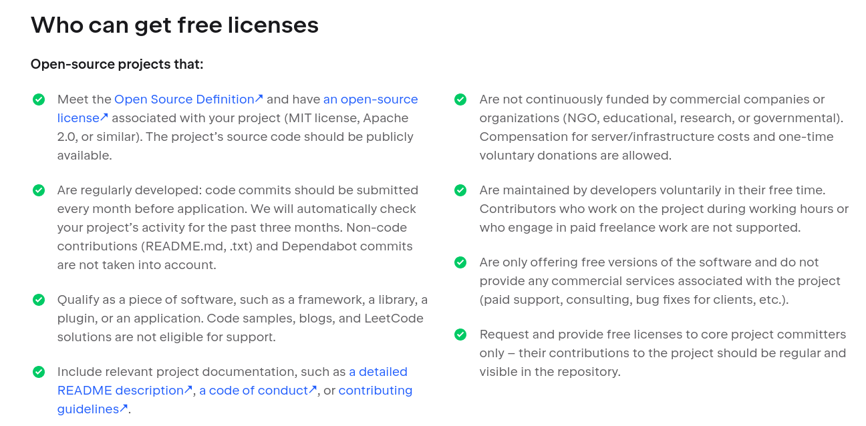
Task: Click external arrow icon after "README description"
Action: tap(189, 390)
